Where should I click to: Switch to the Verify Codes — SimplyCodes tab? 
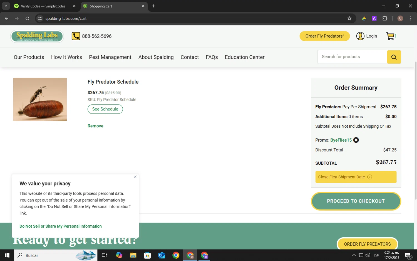pos(43,6)
